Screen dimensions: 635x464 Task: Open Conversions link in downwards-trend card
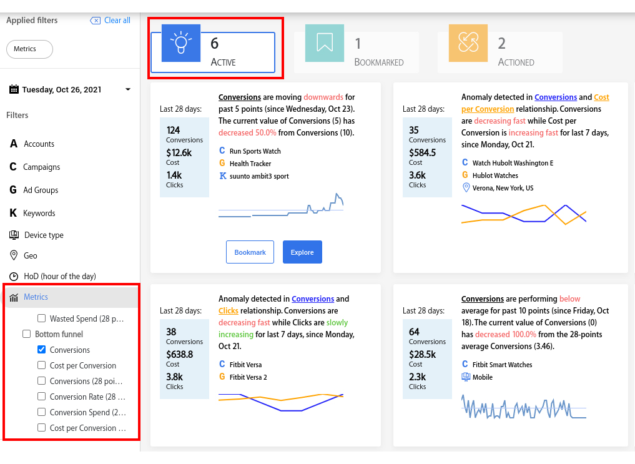(240, 97)
